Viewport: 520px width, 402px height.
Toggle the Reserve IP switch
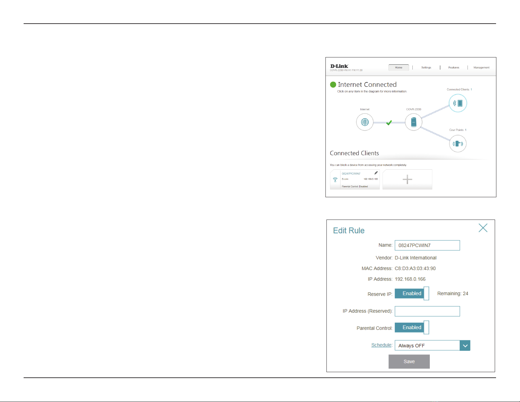(412, 293)
